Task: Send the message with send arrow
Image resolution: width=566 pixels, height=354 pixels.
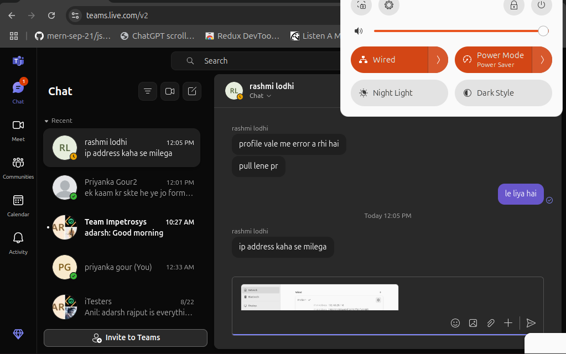Action: pyautogui.click(x=531, y=323)
